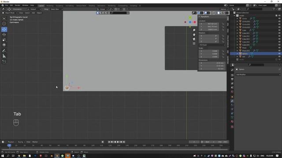The width and height of the screenshot is (282, 158).
Task: Activate the Move tool
Action: [4, 29]
